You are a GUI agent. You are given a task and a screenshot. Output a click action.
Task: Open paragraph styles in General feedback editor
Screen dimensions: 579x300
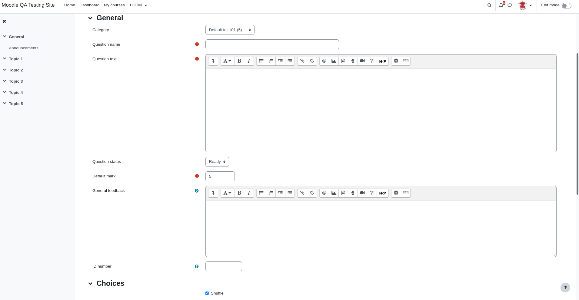228,193
